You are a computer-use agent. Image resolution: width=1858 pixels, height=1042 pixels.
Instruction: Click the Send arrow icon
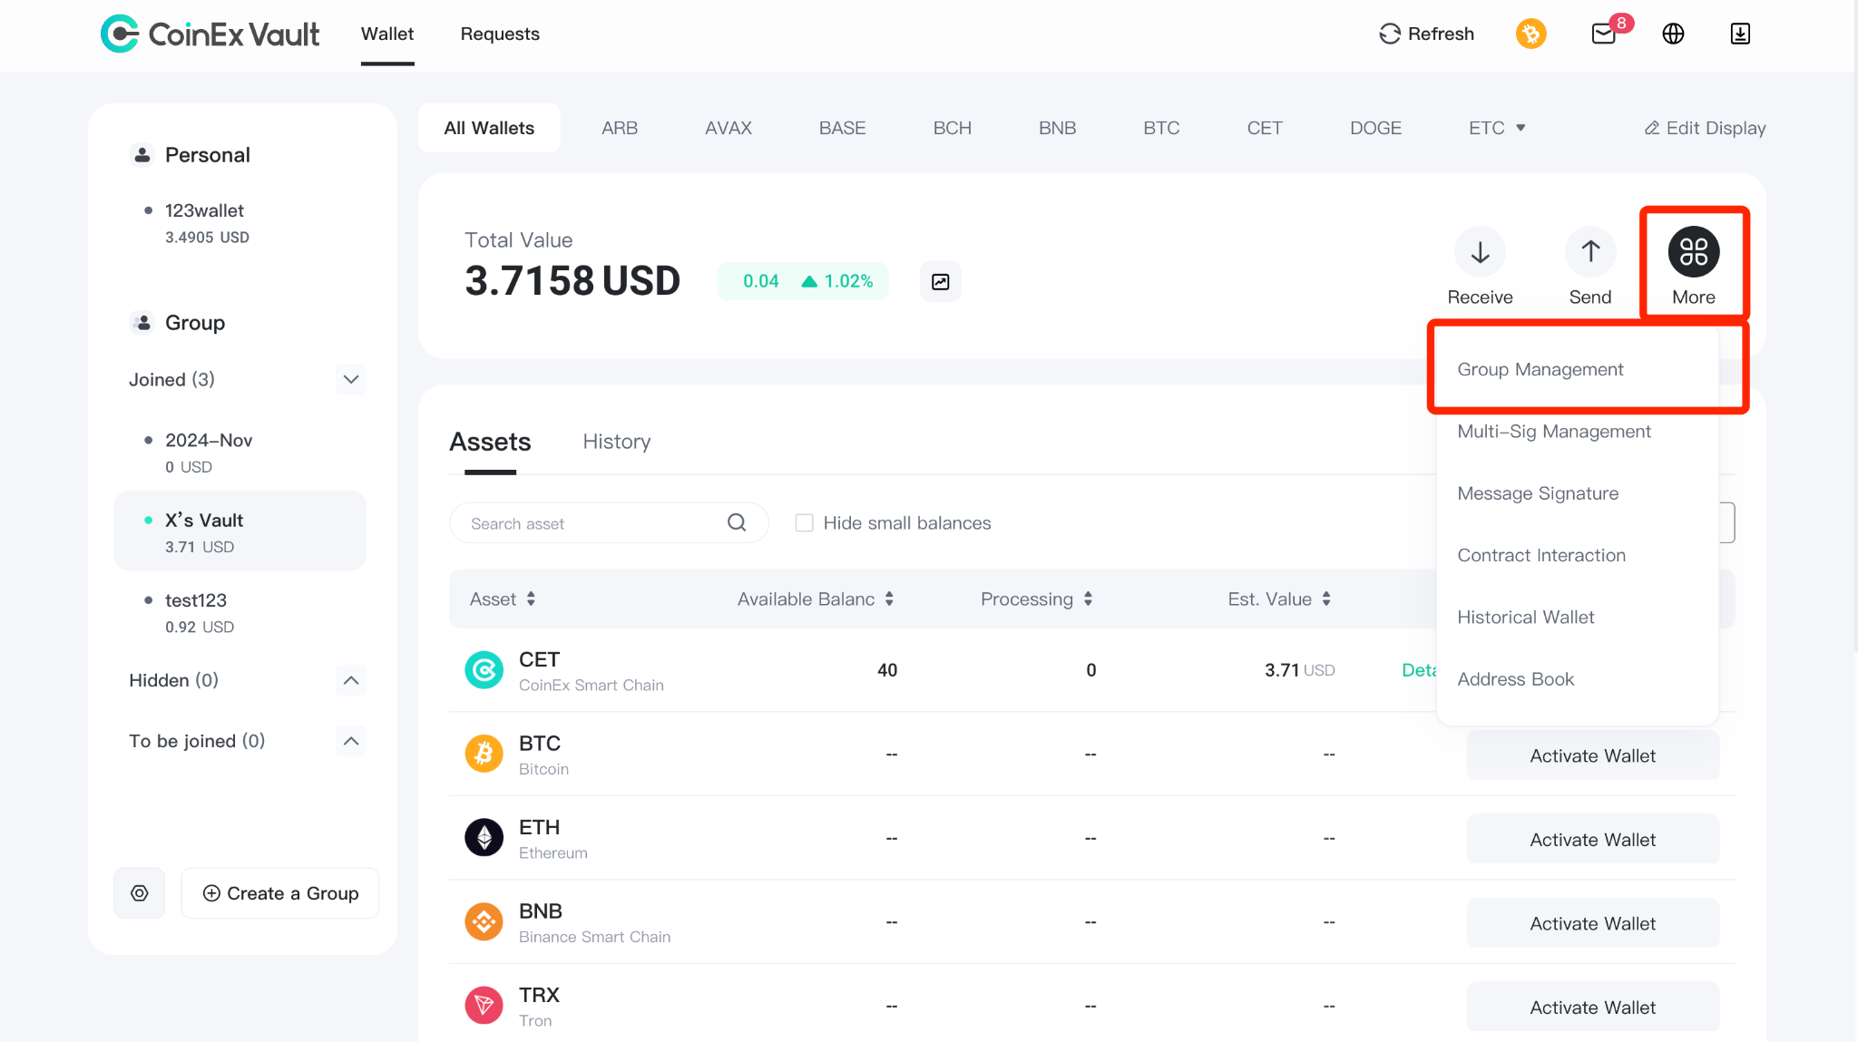click(x=1590, y=252)
